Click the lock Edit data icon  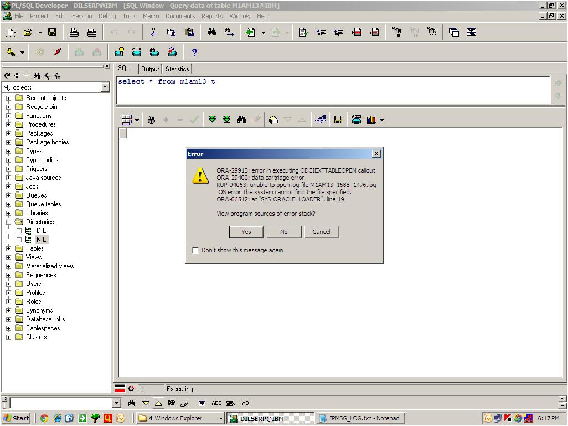[151, 120]
